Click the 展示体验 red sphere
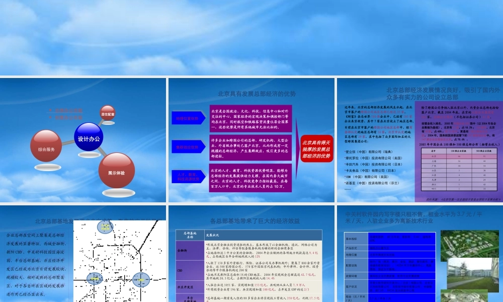503x302 pixels. point(117,171)
